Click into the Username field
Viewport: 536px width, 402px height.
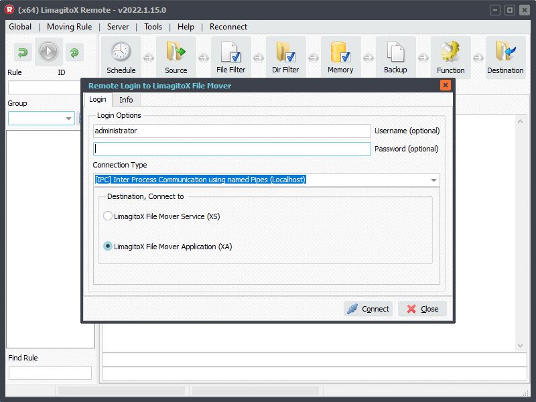(x=232, y=131)
